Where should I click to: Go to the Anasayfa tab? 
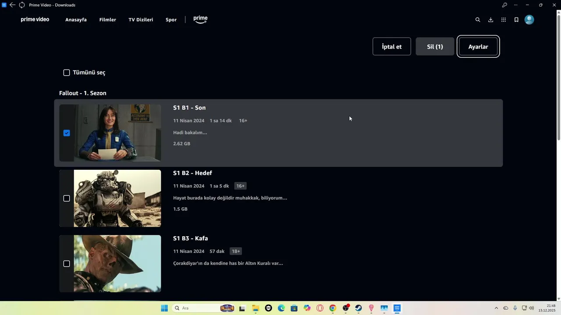pyautogui.click(x=76, y=20)
